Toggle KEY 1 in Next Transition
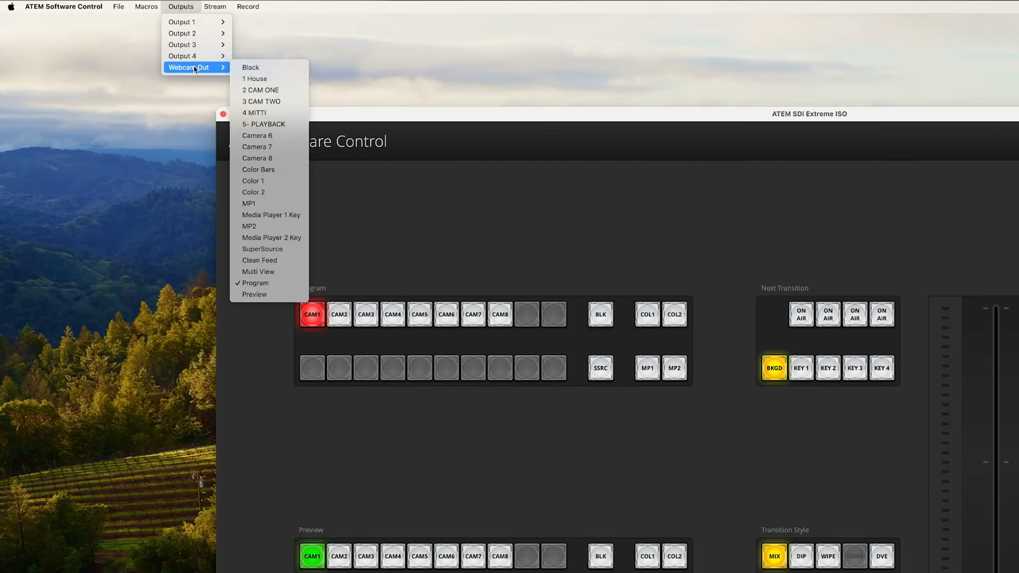The width and height of the screenshot is (1019, 573). (801, 368)
